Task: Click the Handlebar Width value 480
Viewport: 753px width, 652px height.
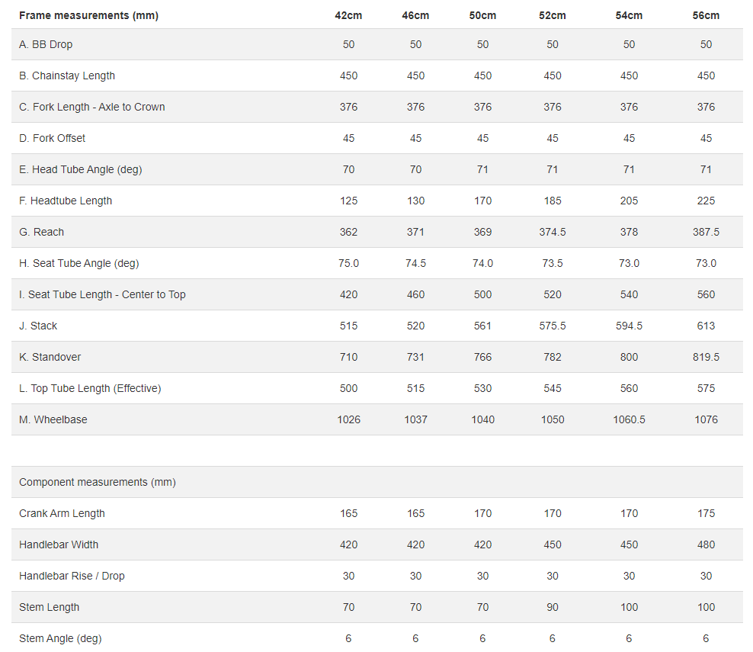Action: pos(706,544)
